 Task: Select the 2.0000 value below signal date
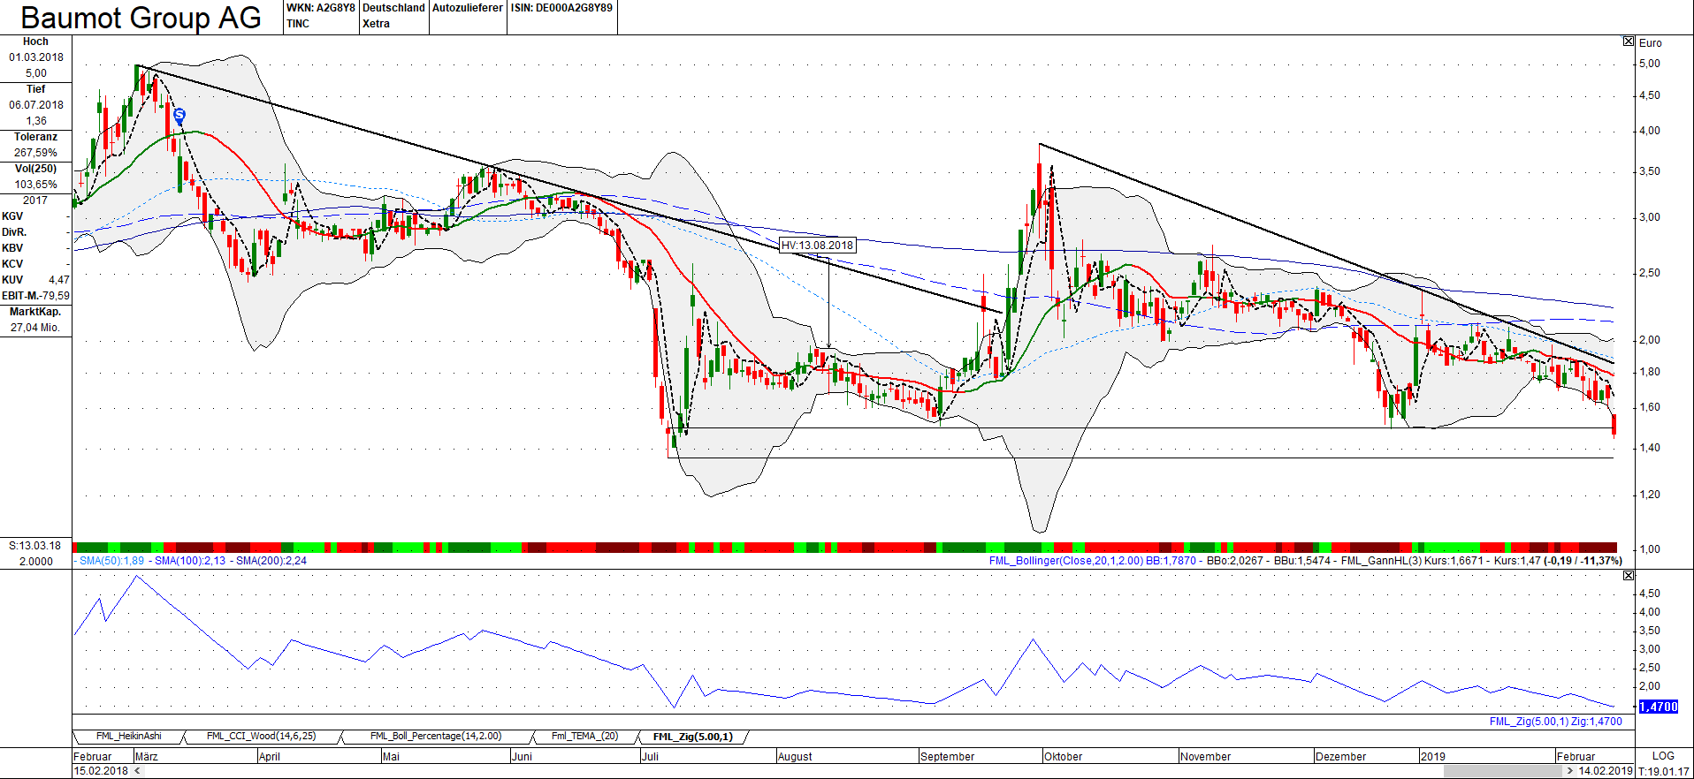(x=35, y=562)
